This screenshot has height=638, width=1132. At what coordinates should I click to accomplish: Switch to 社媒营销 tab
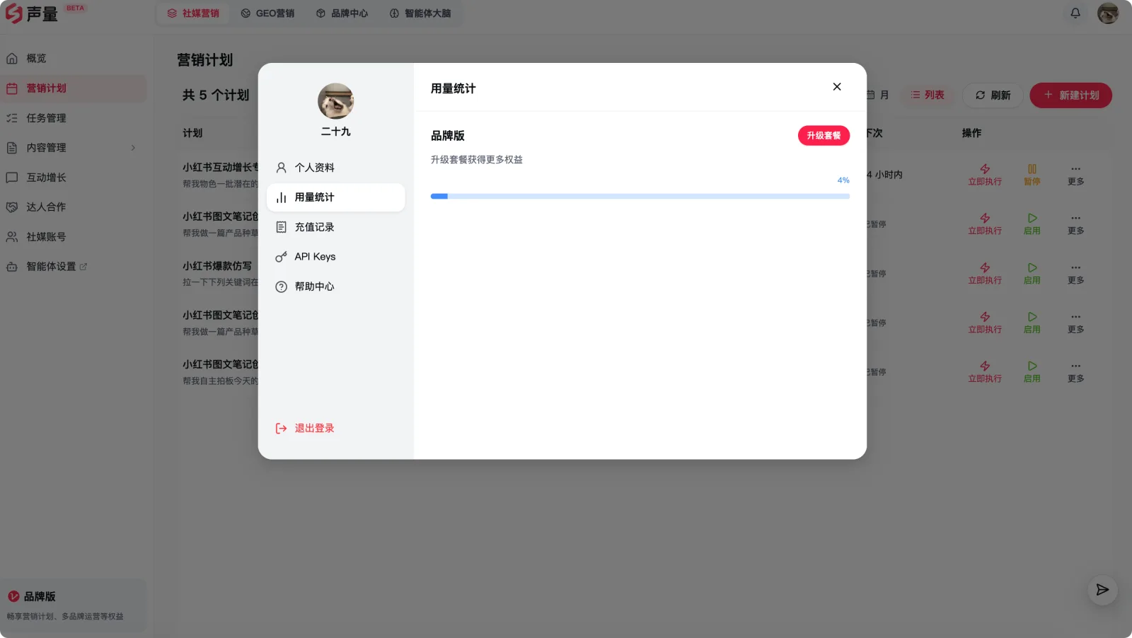pos(193,13)
